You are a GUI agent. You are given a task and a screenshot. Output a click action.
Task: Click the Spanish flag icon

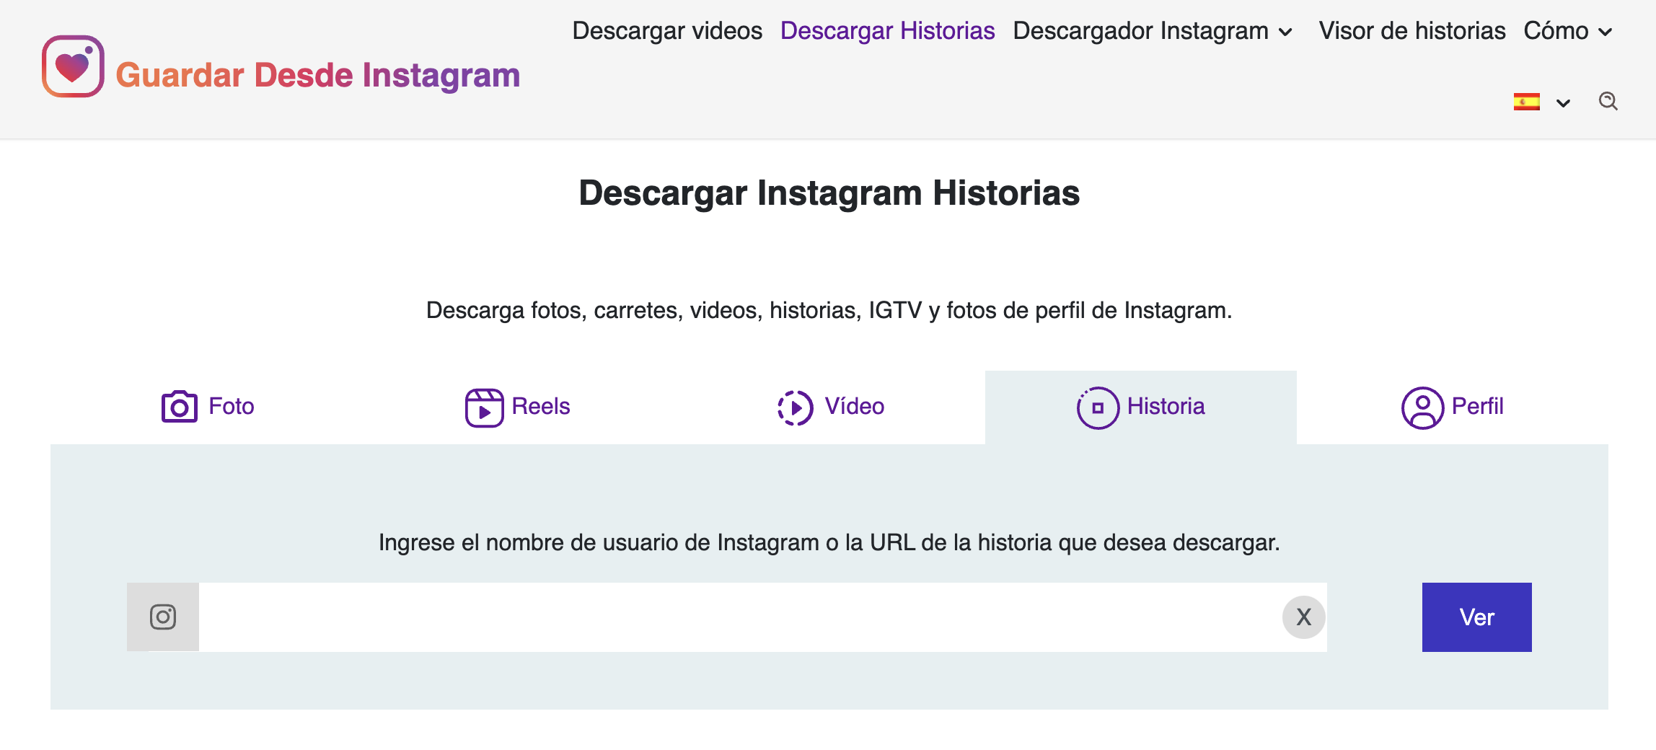[1526, 102]
